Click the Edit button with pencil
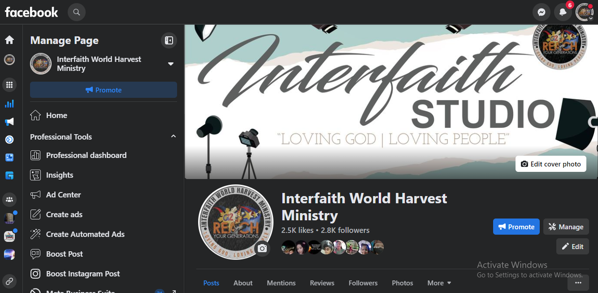Viewport: 598px width, 293px height. 572,246
